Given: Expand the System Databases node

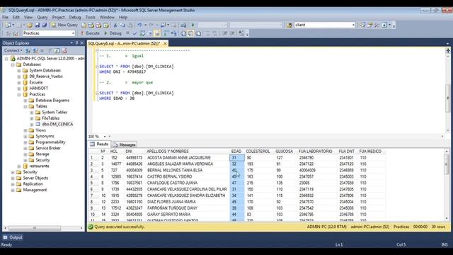Looking at the screenshot, I should pyautogui.click(x=19, y=71).
